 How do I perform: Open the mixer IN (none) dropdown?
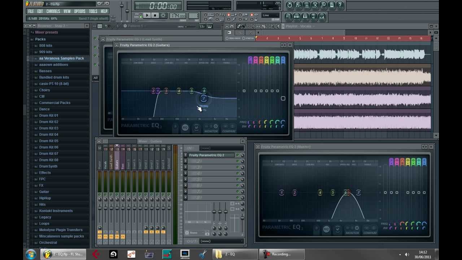(221, 148)
